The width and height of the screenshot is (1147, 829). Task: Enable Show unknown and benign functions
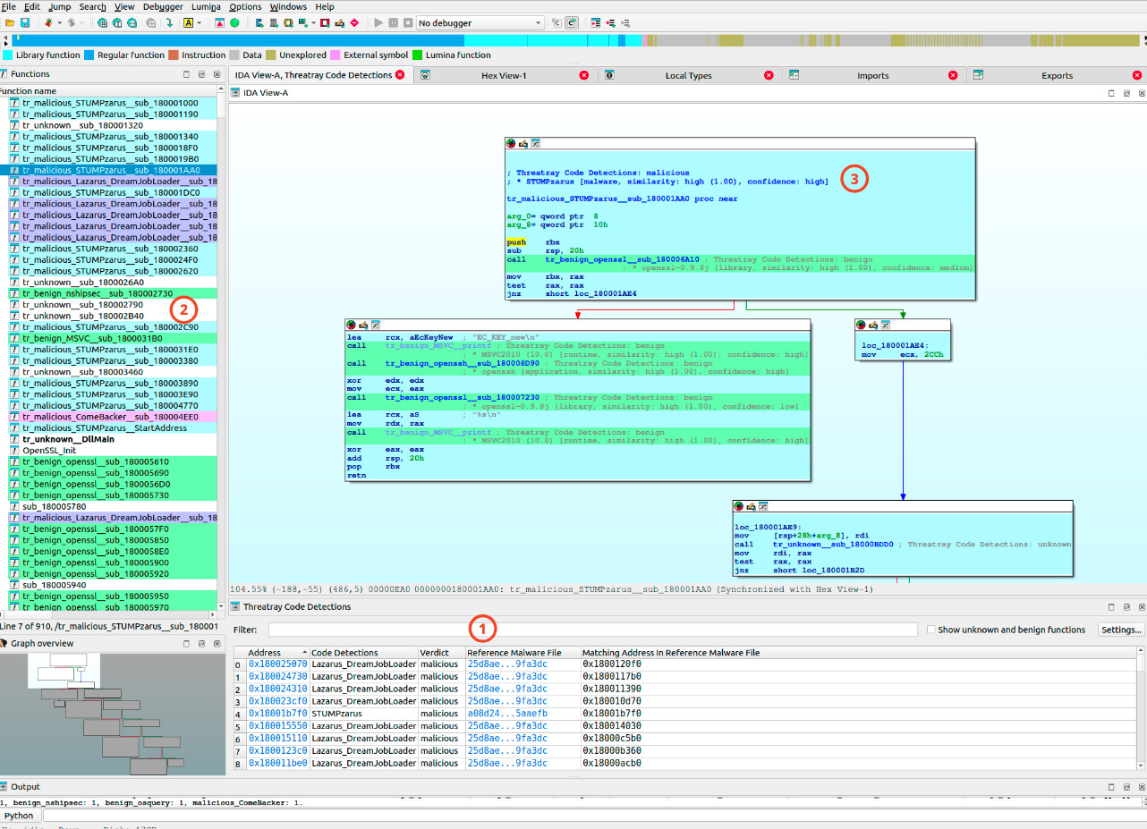pos(932,630)
